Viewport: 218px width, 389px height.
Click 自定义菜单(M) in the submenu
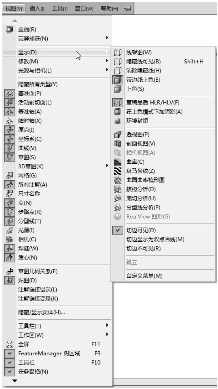click(144, 276)
